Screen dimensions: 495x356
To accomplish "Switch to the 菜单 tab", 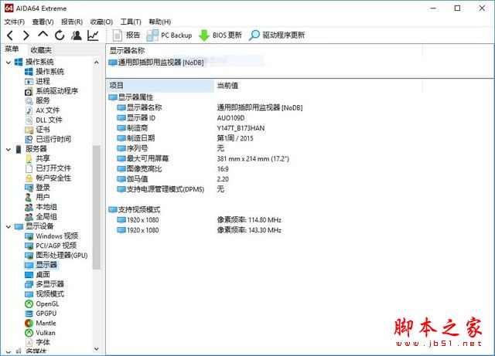I will (12, 49).
